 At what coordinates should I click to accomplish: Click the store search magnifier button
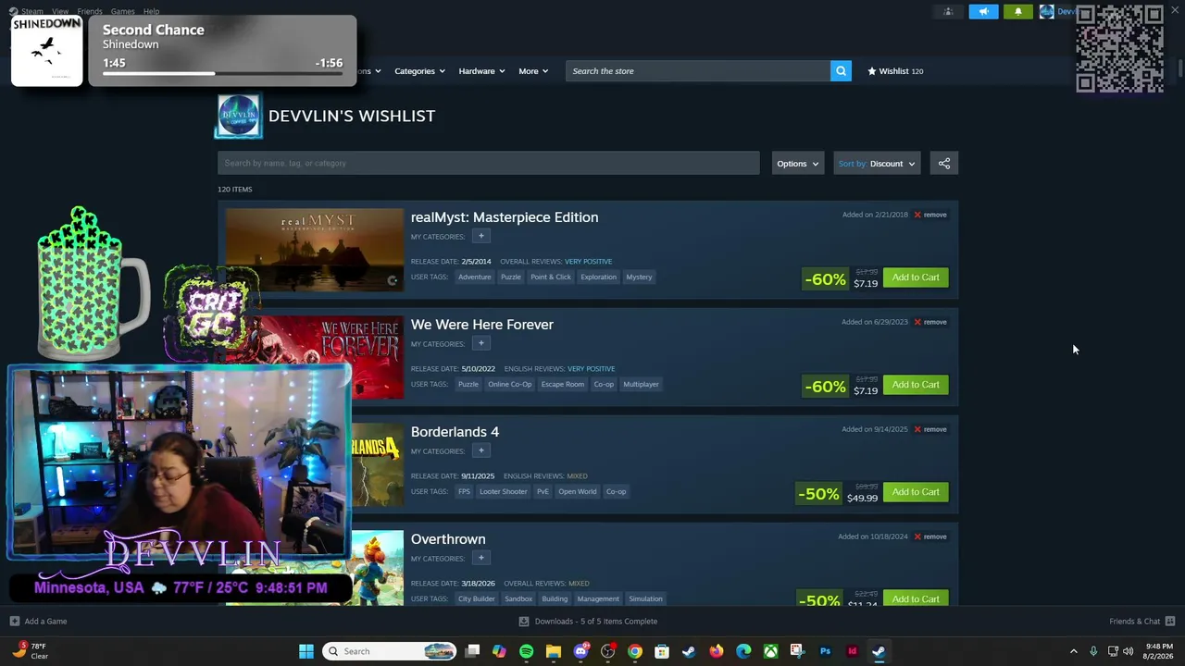pos(841,71)
